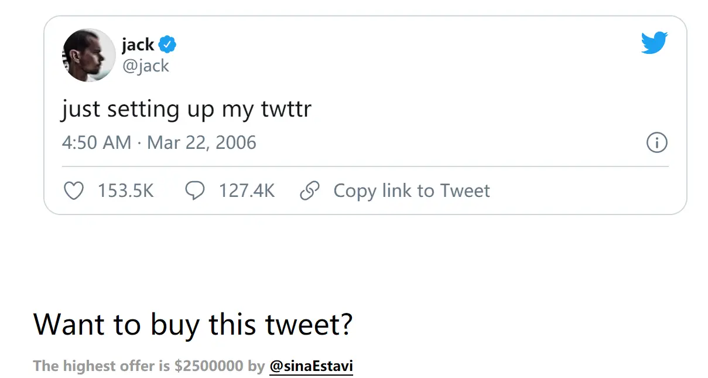Click the tweet text "just setting up my twttr"
This screenshot has width=708, height=378.
(186, 110)
